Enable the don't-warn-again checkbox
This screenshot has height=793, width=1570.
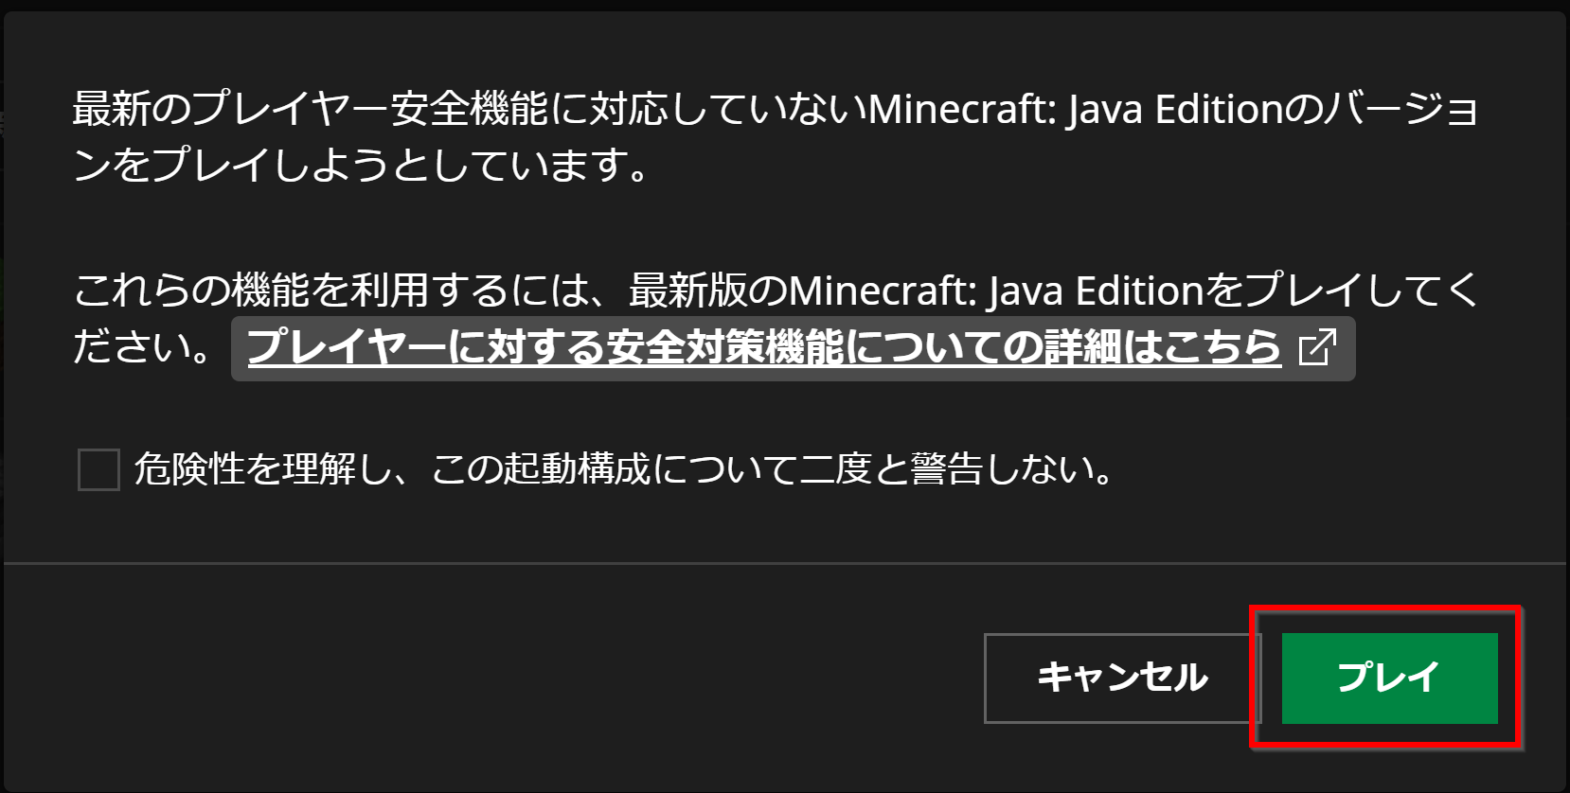pos(98,469)
